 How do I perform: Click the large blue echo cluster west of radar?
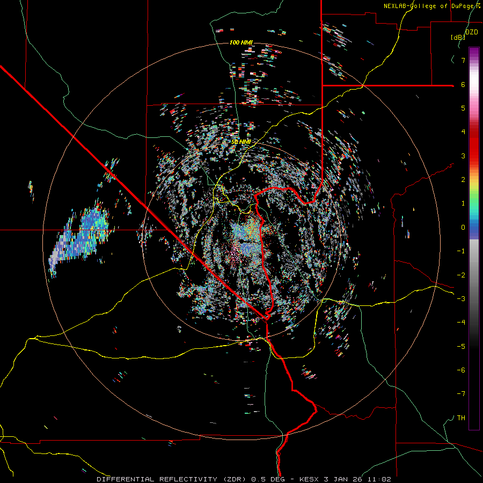pyautogui.click(x=80, y=238)
